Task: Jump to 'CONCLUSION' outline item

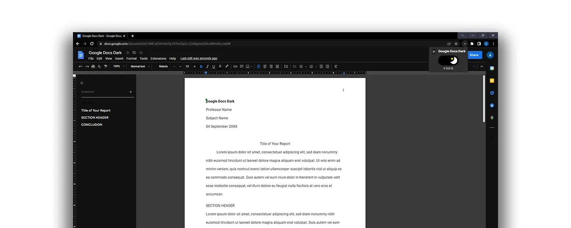Action: (92, 125)
